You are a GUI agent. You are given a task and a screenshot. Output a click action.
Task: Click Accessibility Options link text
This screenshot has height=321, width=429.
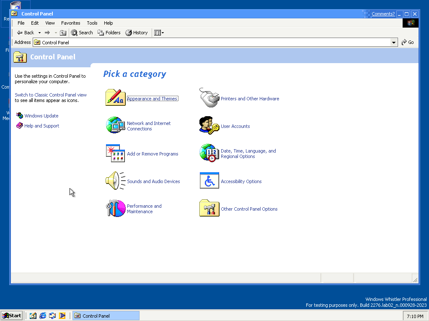pyautogui.click(x=241, y=181)
